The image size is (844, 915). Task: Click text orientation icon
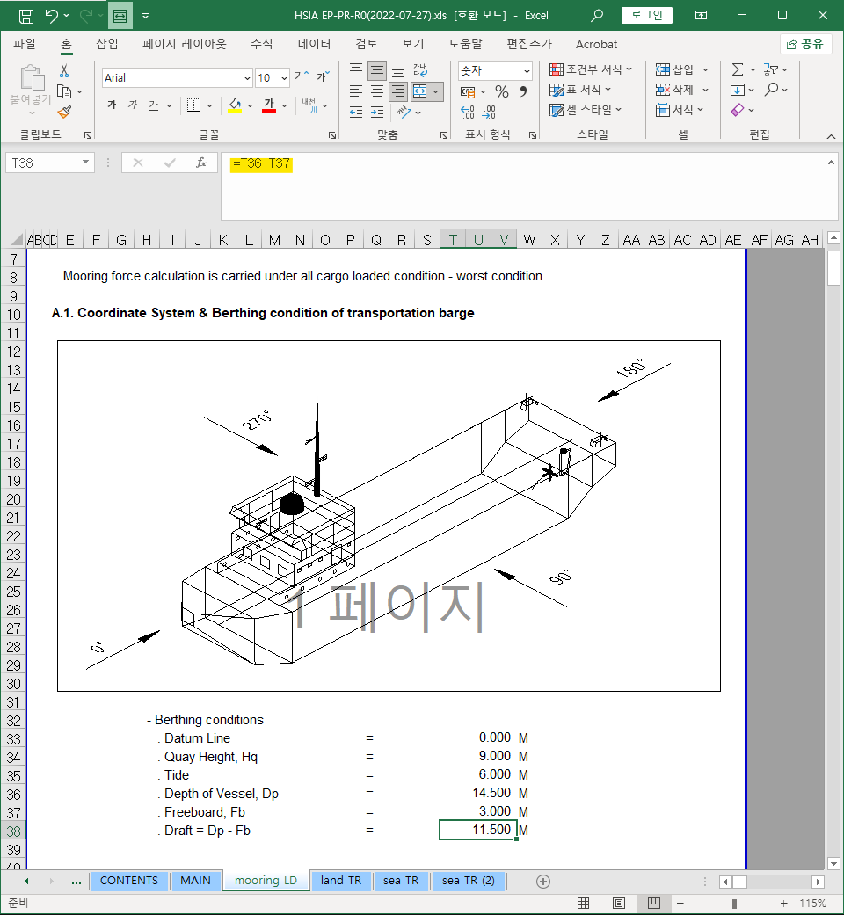(404, 112)
